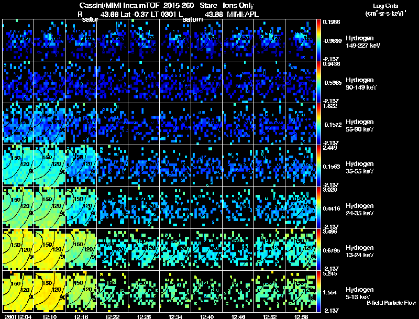Click the '2.449' colorbar value
The height and width of the screenshot is (319, 419).
click(330, 148)
